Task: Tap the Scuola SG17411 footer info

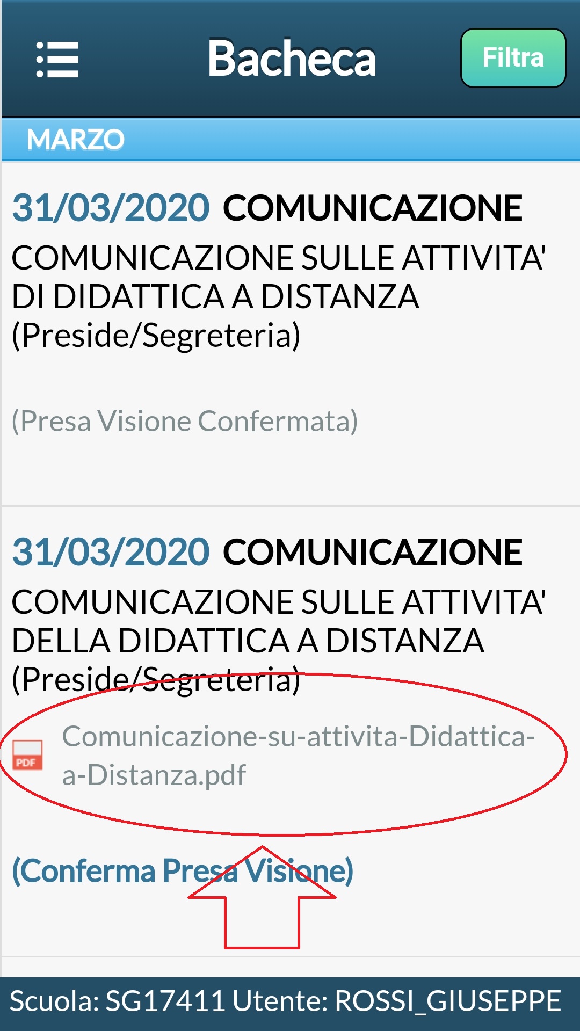Action: [x=117, y=1001]
